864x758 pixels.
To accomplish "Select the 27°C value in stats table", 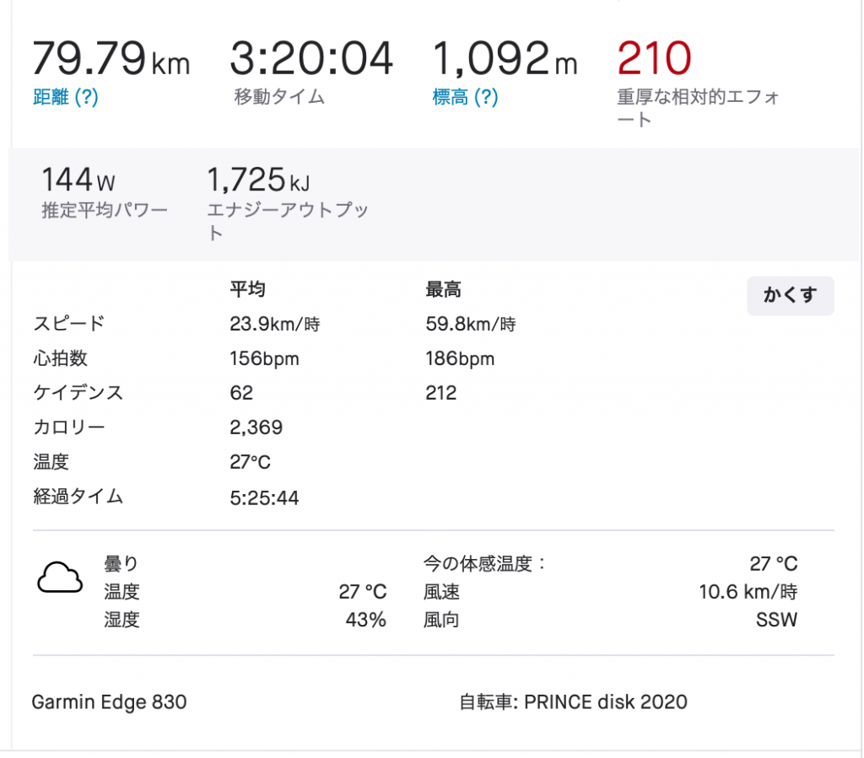I will tap(250, 462).
